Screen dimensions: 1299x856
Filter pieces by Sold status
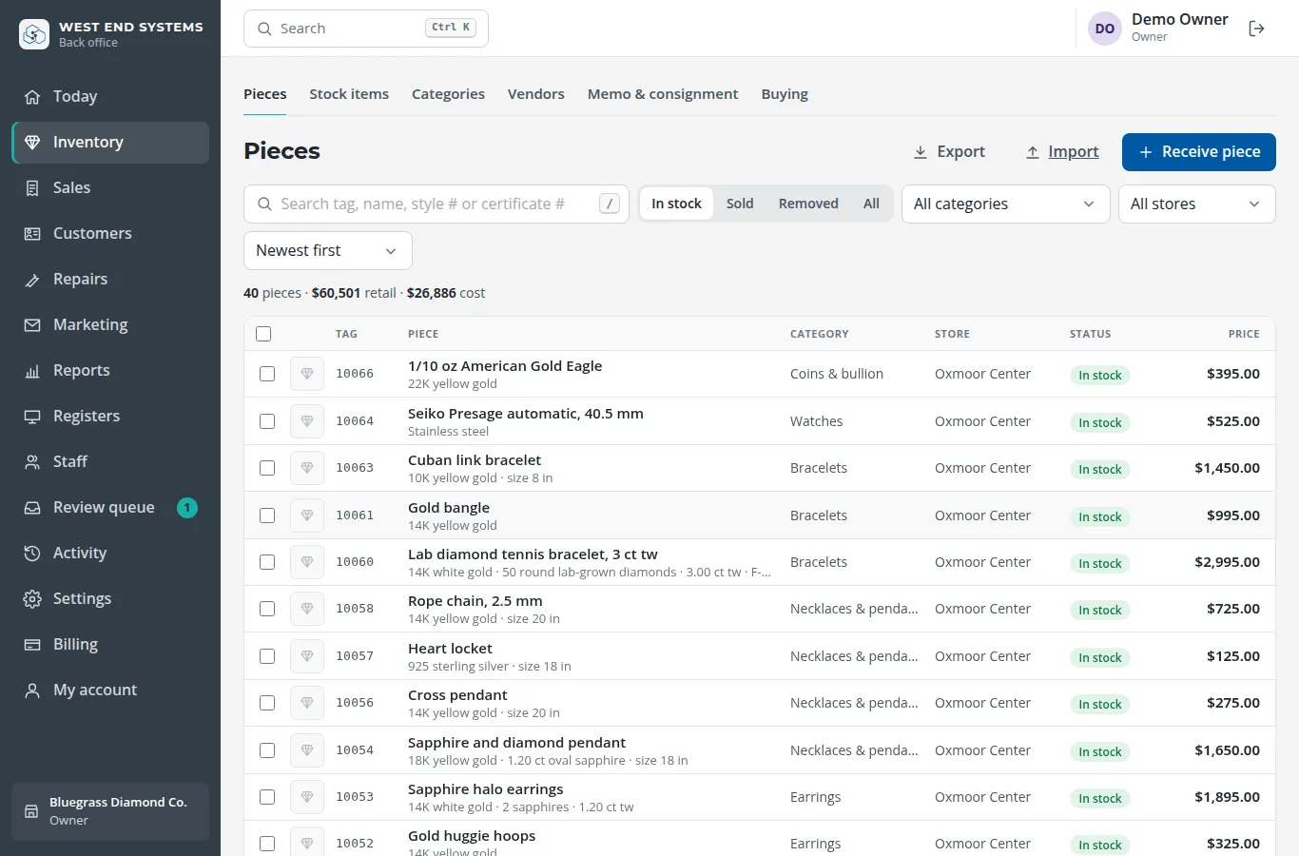tap(740, 204)
